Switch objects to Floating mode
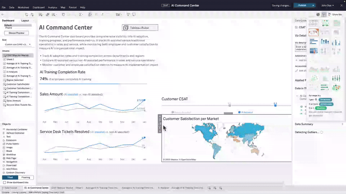 26,177
